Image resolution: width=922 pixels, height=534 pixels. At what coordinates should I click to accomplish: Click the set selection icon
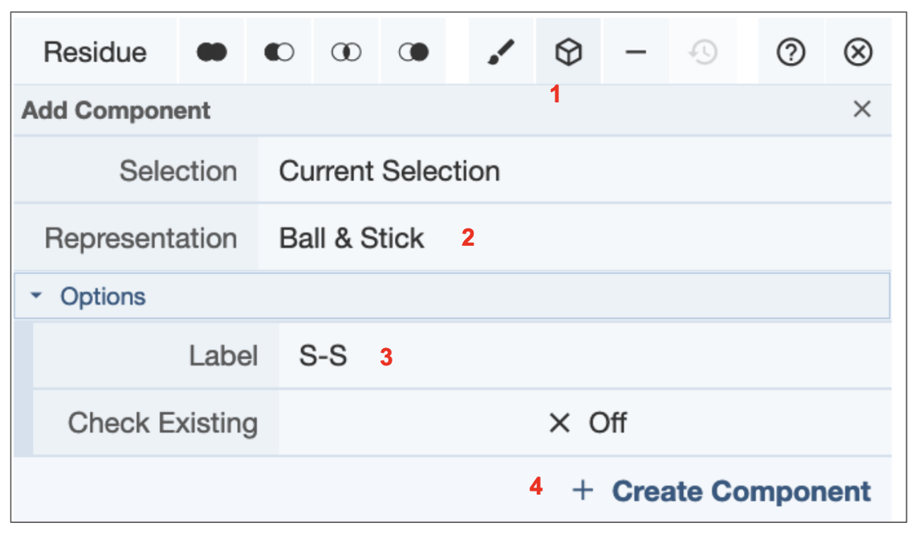(414, 53)
